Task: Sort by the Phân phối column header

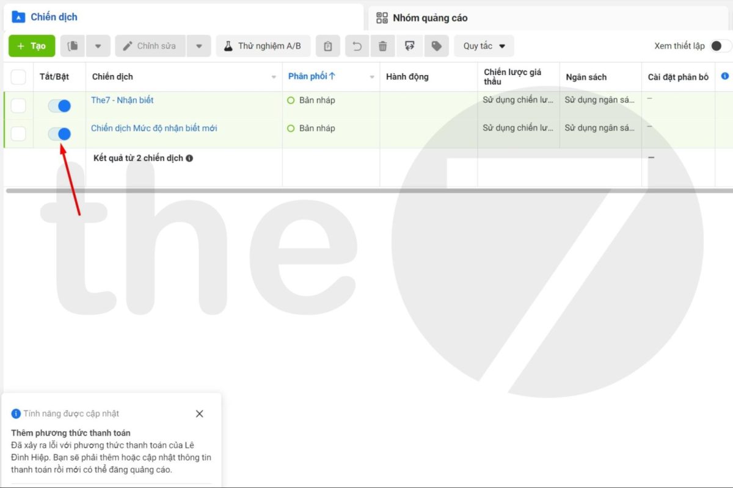Action: click(312, 76)
